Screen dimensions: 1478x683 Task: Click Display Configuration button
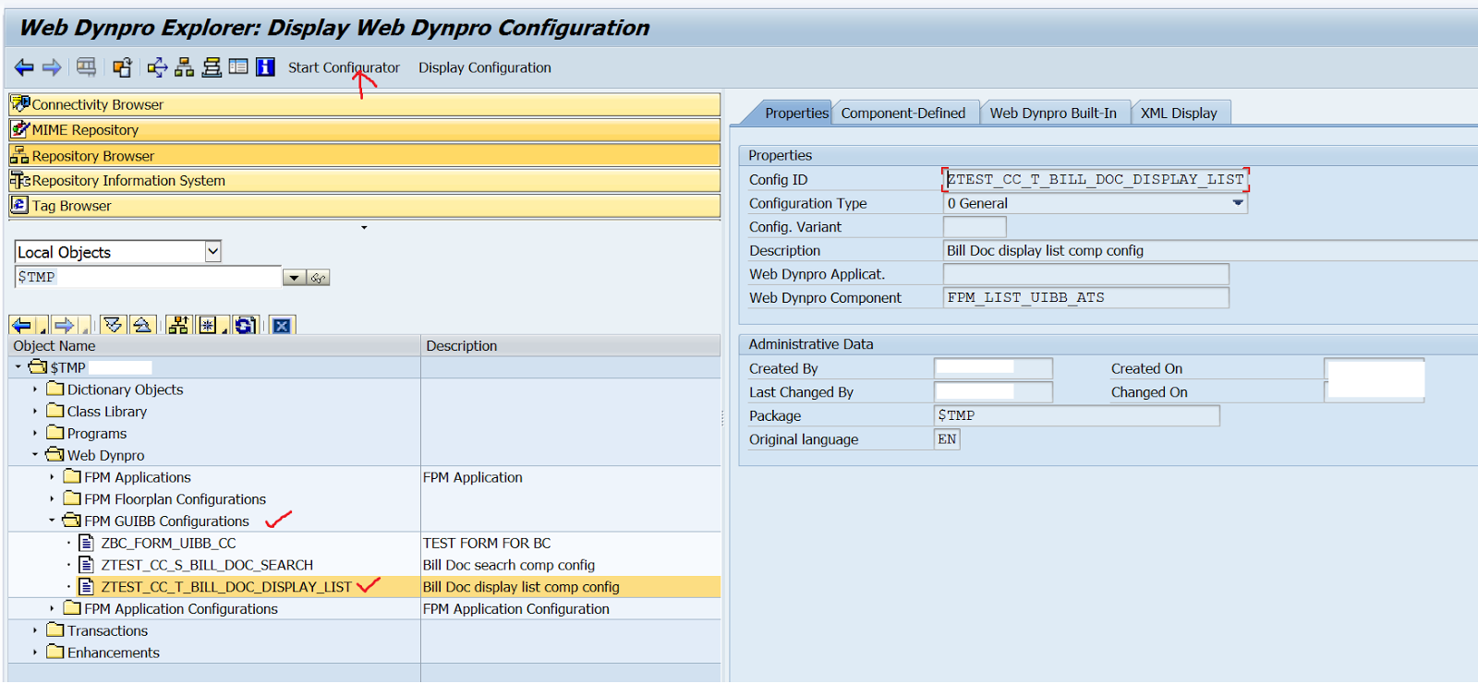pos(484,67)
